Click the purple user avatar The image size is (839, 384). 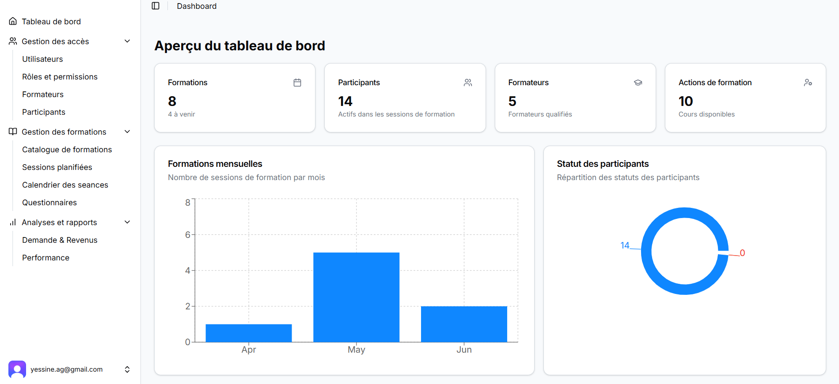pyautogui.click(x=17, y=369)
